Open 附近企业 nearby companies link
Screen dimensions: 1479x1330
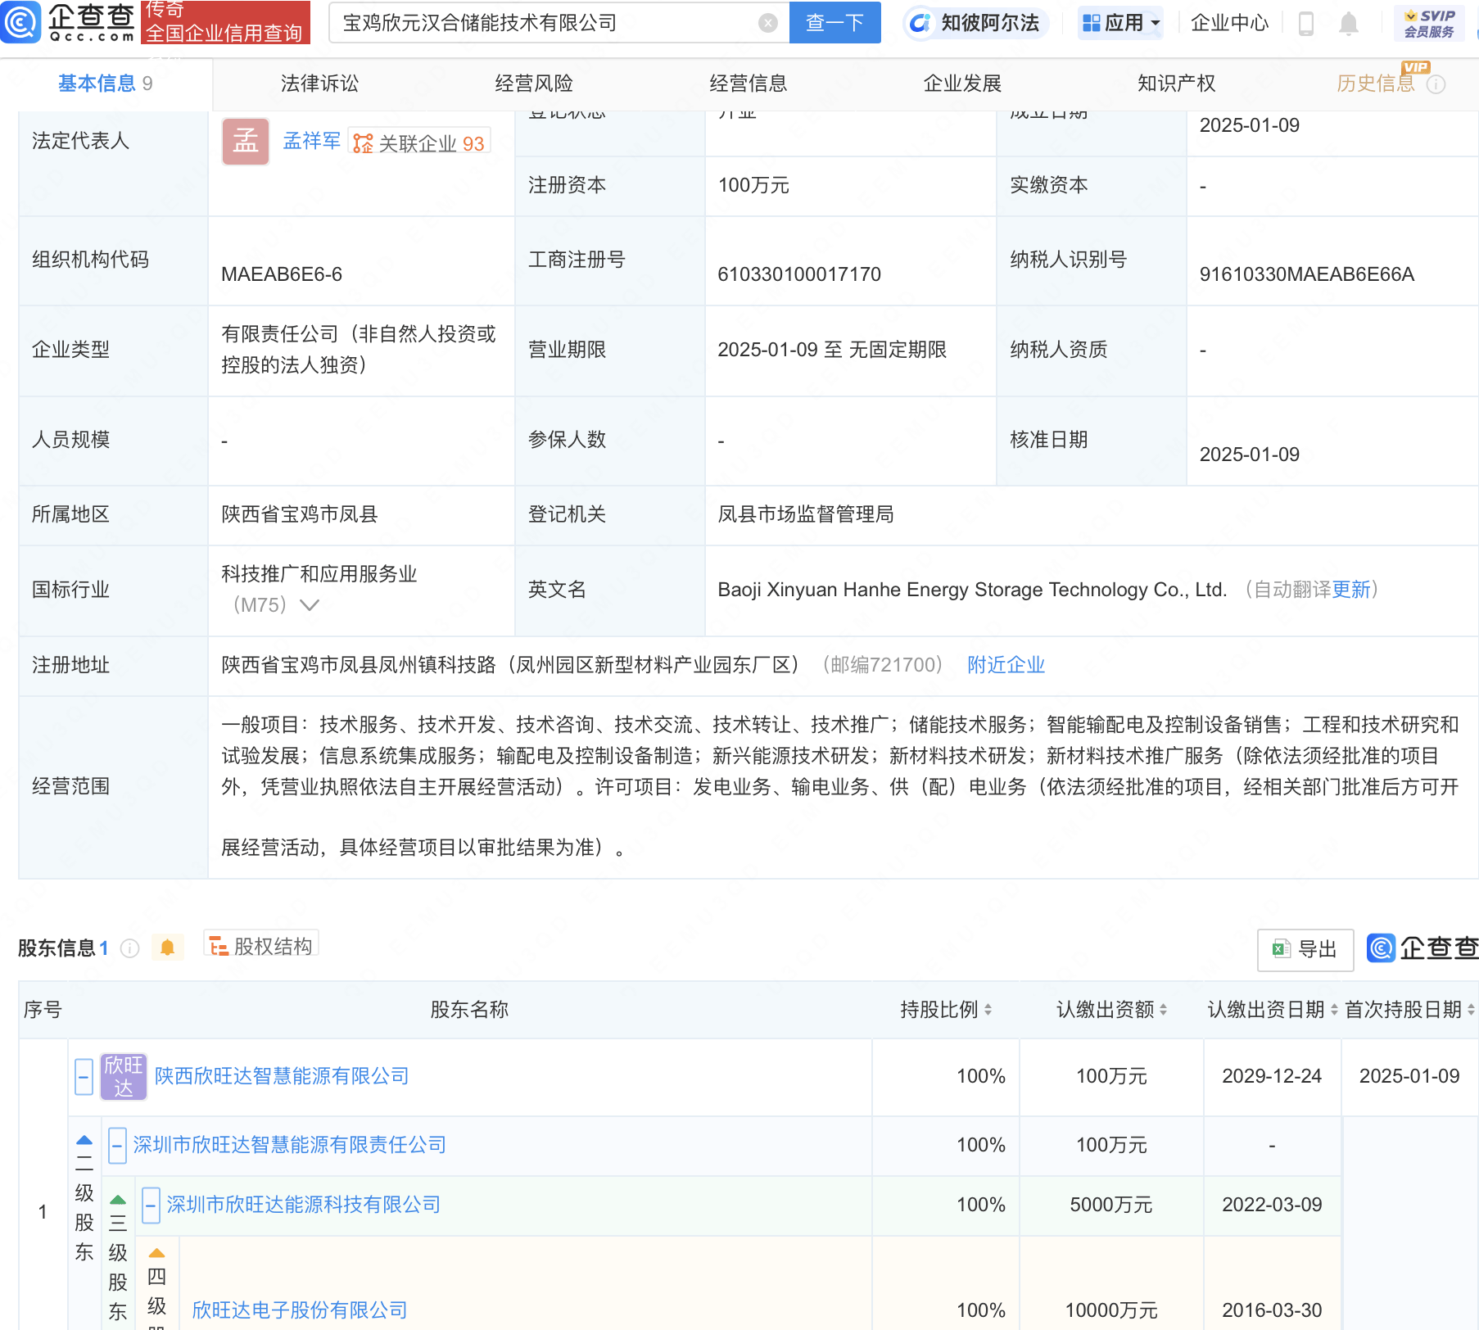pos(1006,665)
